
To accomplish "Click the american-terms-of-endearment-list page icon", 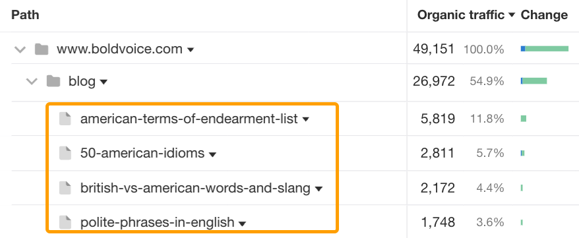I will coord(65,119).
